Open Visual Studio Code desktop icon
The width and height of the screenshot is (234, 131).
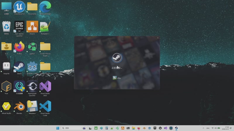[x=45, y=108]
